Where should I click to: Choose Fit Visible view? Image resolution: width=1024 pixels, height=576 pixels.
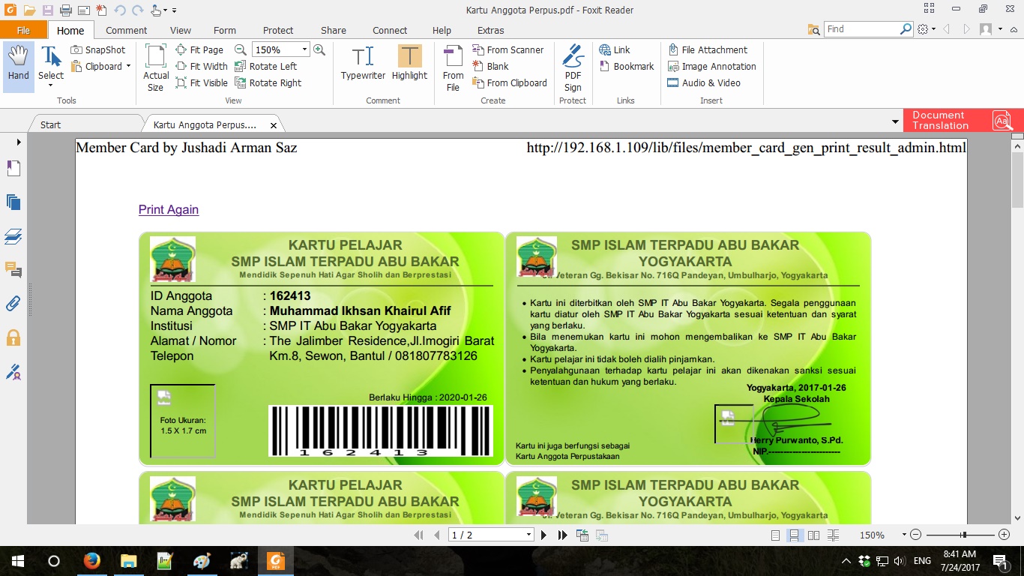click(x=202, y=82)
